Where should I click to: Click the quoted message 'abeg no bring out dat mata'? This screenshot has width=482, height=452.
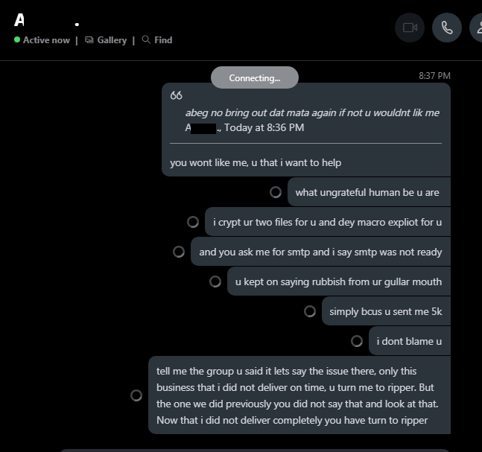pos(312,112)
